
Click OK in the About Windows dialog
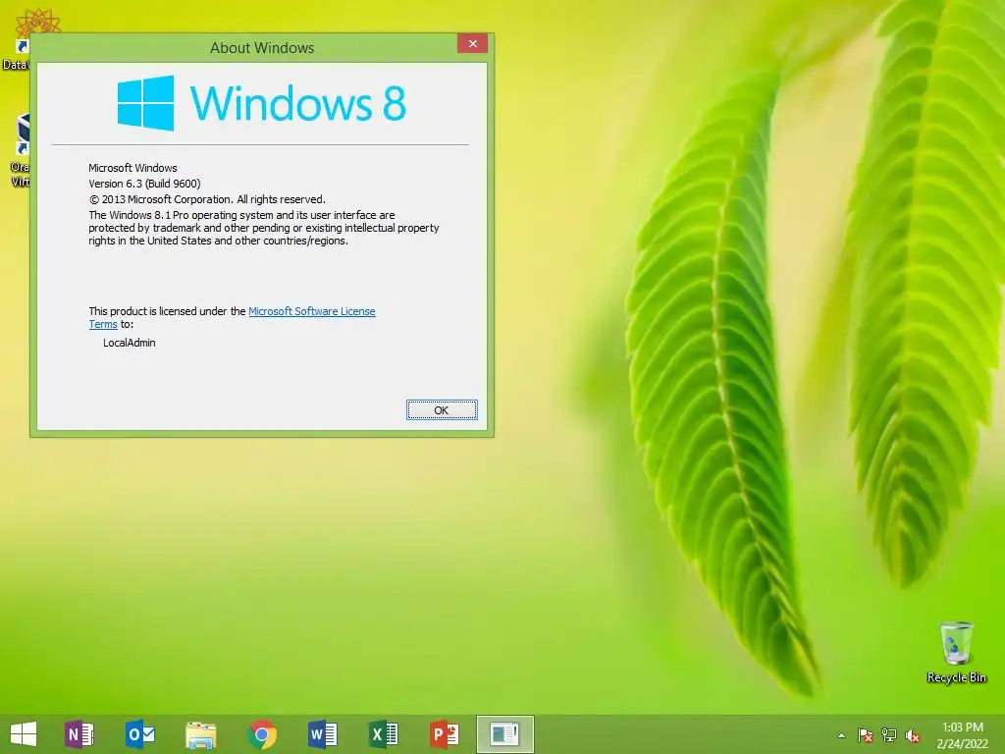(x=442, y=410)
